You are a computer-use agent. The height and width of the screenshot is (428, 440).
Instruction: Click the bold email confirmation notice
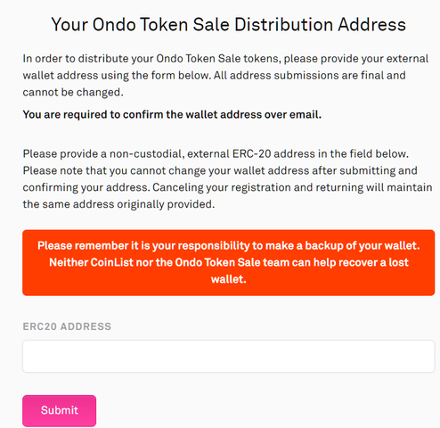point(172,114)
